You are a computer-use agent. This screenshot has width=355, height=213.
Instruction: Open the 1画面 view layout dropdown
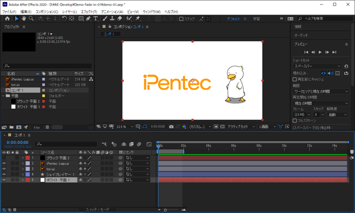pos(267,127)
